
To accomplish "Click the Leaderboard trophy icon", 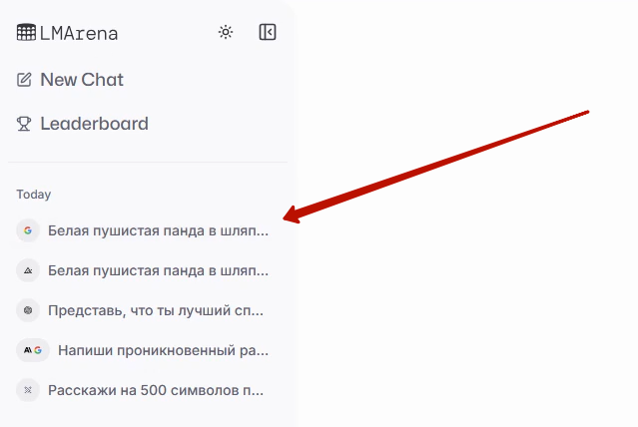I will coord(24,124).
